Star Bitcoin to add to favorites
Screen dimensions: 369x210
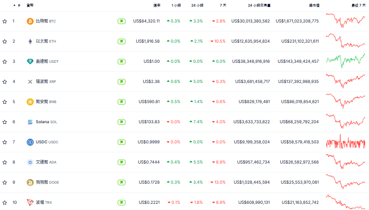click(5, 21)
